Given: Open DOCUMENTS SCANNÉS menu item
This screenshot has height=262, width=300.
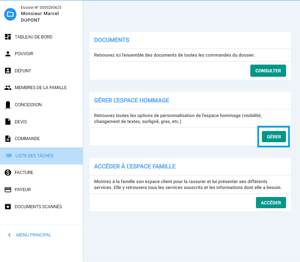Looking at the screenshot, I should click(x=42, y=206).
